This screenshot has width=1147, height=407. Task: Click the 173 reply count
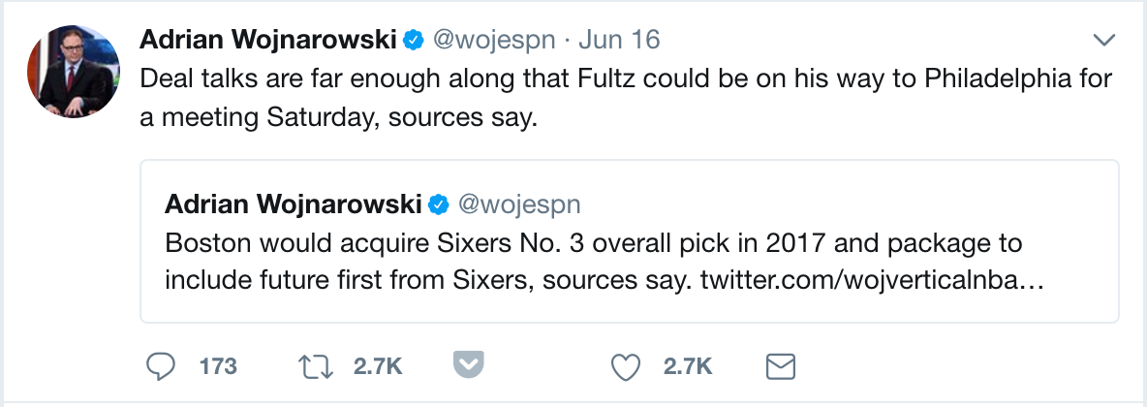218,366
